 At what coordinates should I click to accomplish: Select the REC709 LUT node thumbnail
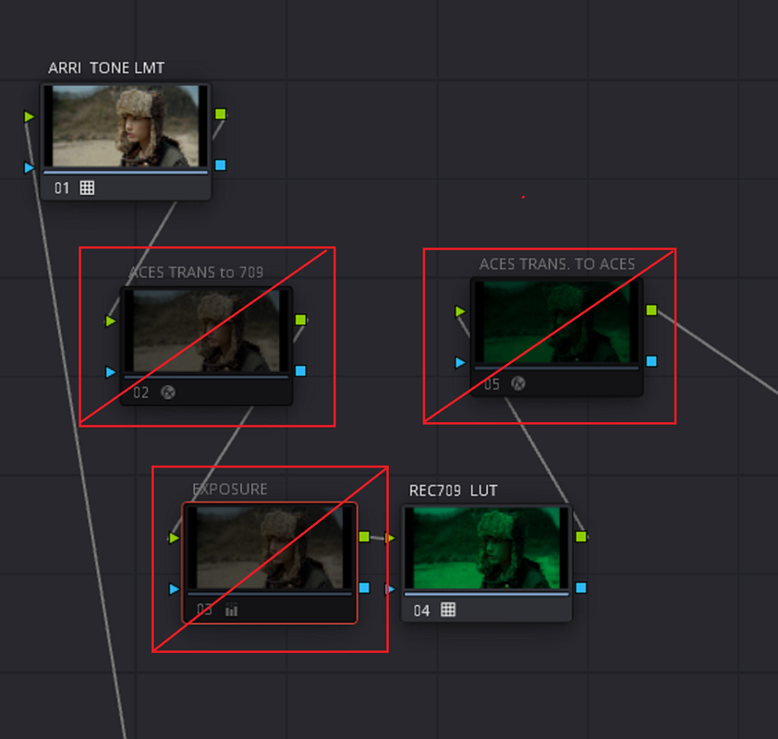pos(487,548)
